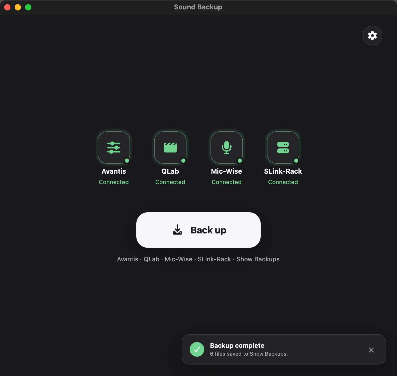Minimize the Sound Backup window
This screenshot has width=397, height=376.
(x=18, y=7)
